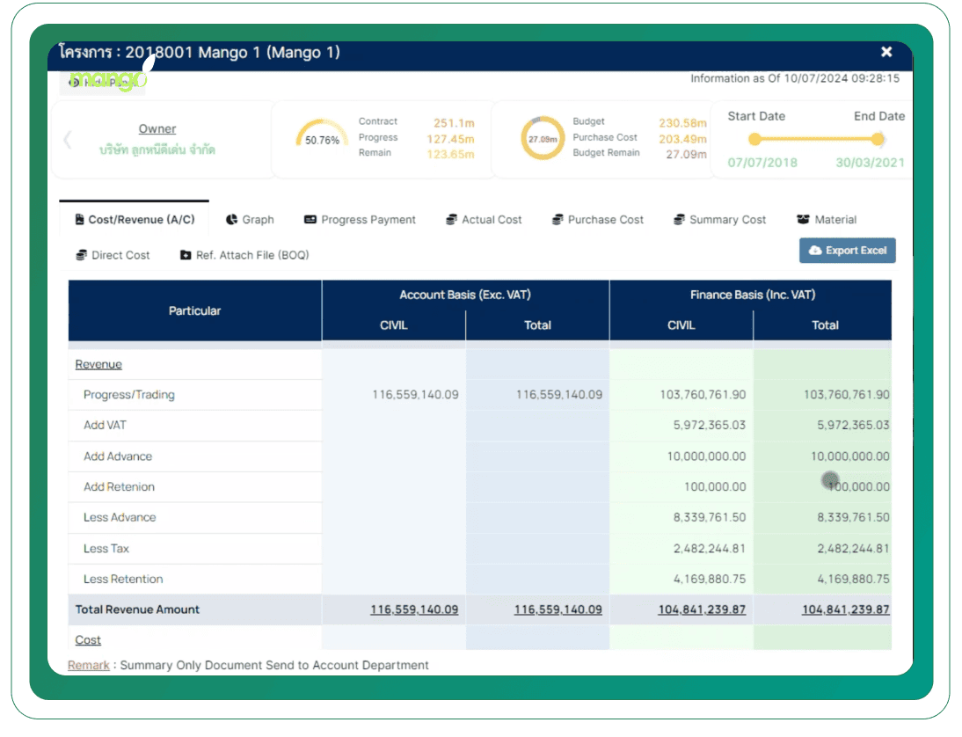Click the Start Date timeline dot
The width and height of the screenshot is (962, 737).
pyautogui.click(x=754, y=140)
